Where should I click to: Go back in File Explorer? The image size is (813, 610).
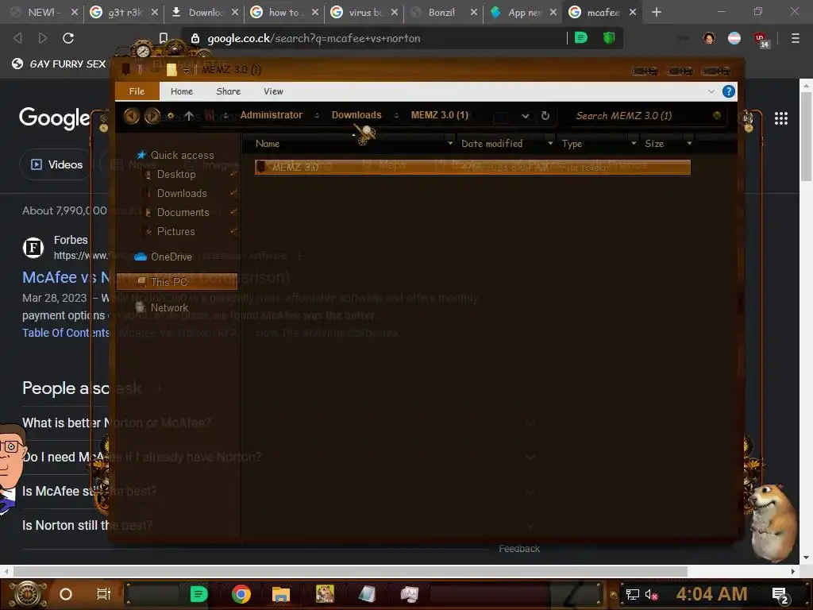coord(132,116)
